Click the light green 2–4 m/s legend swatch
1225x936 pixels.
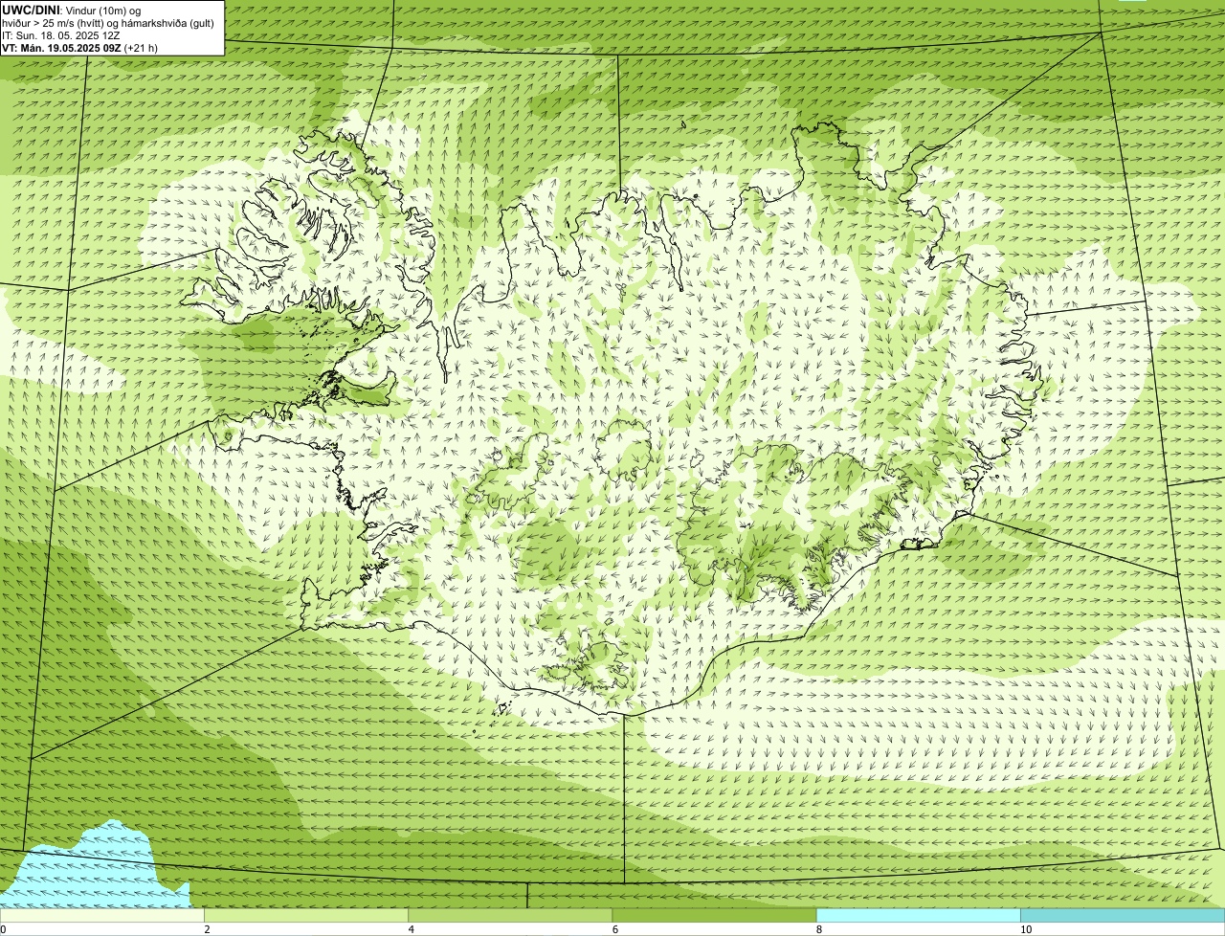click(x=306, y=916)
